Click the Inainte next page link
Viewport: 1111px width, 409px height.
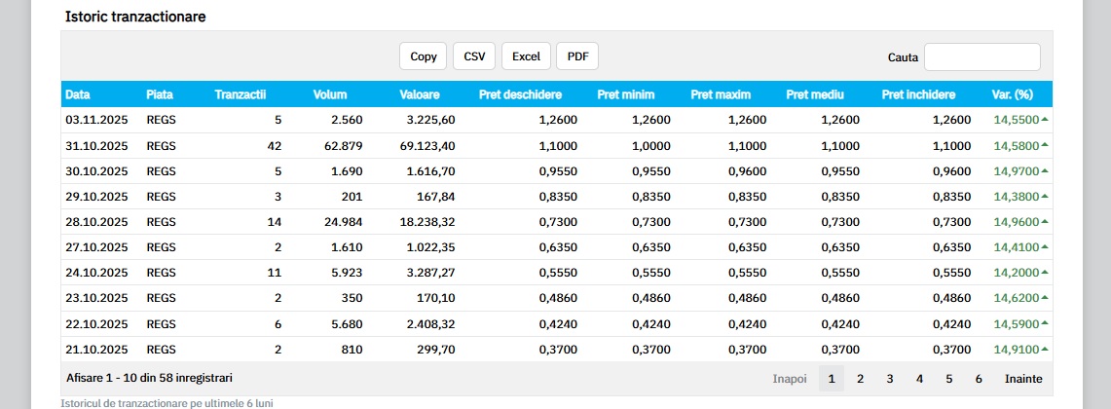tap(1023, 378)
